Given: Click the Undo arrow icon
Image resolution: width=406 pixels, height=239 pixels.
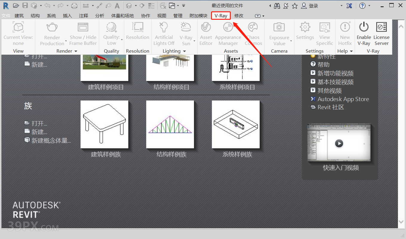Looking at the screenshot, I should [47, 5].
